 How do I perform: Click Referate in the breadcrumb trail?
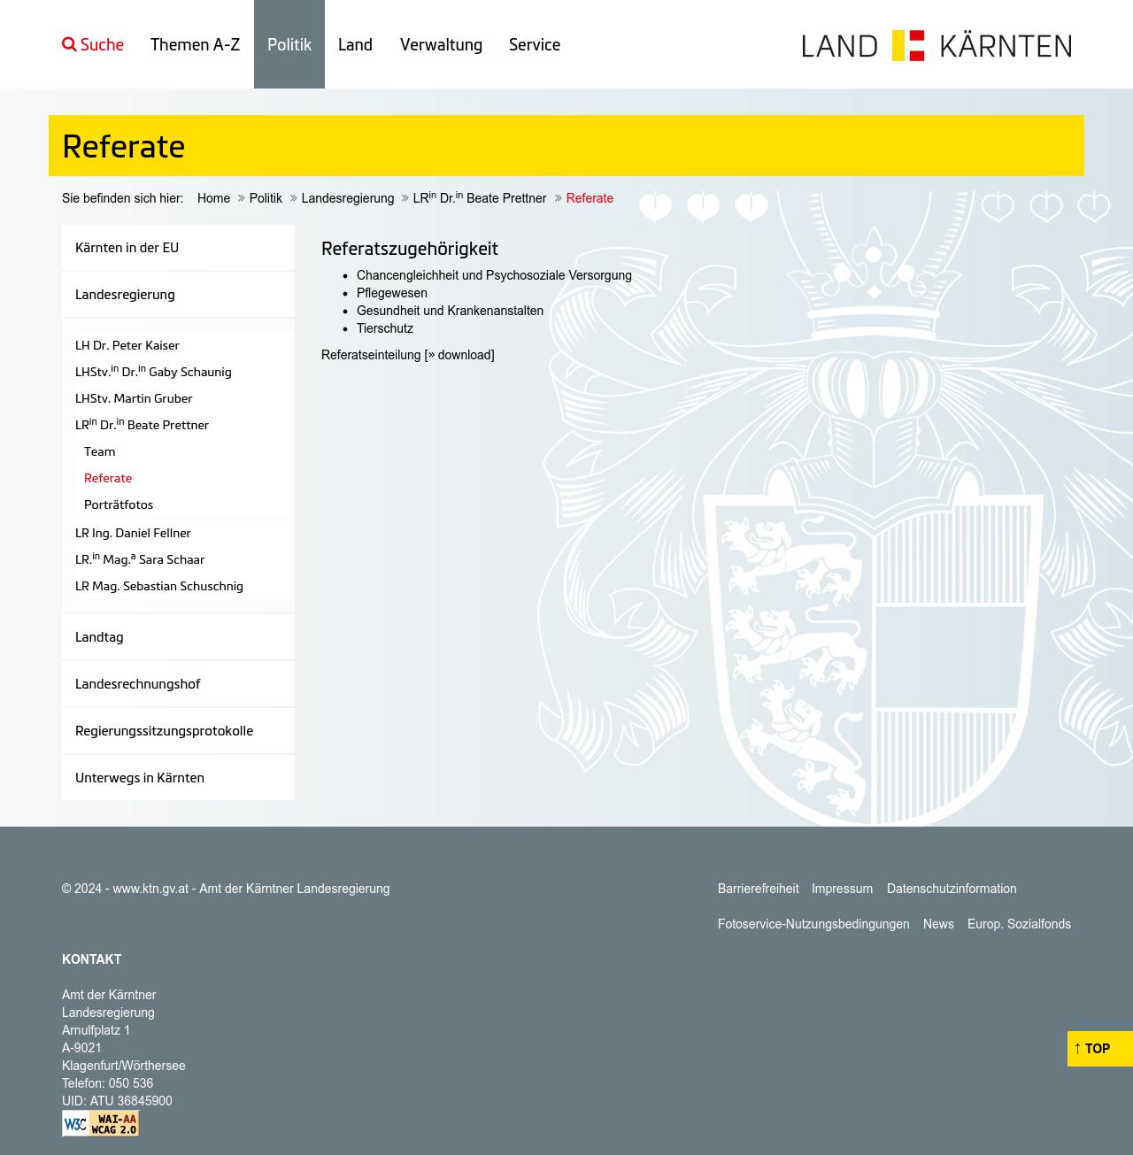coord(590,198)
